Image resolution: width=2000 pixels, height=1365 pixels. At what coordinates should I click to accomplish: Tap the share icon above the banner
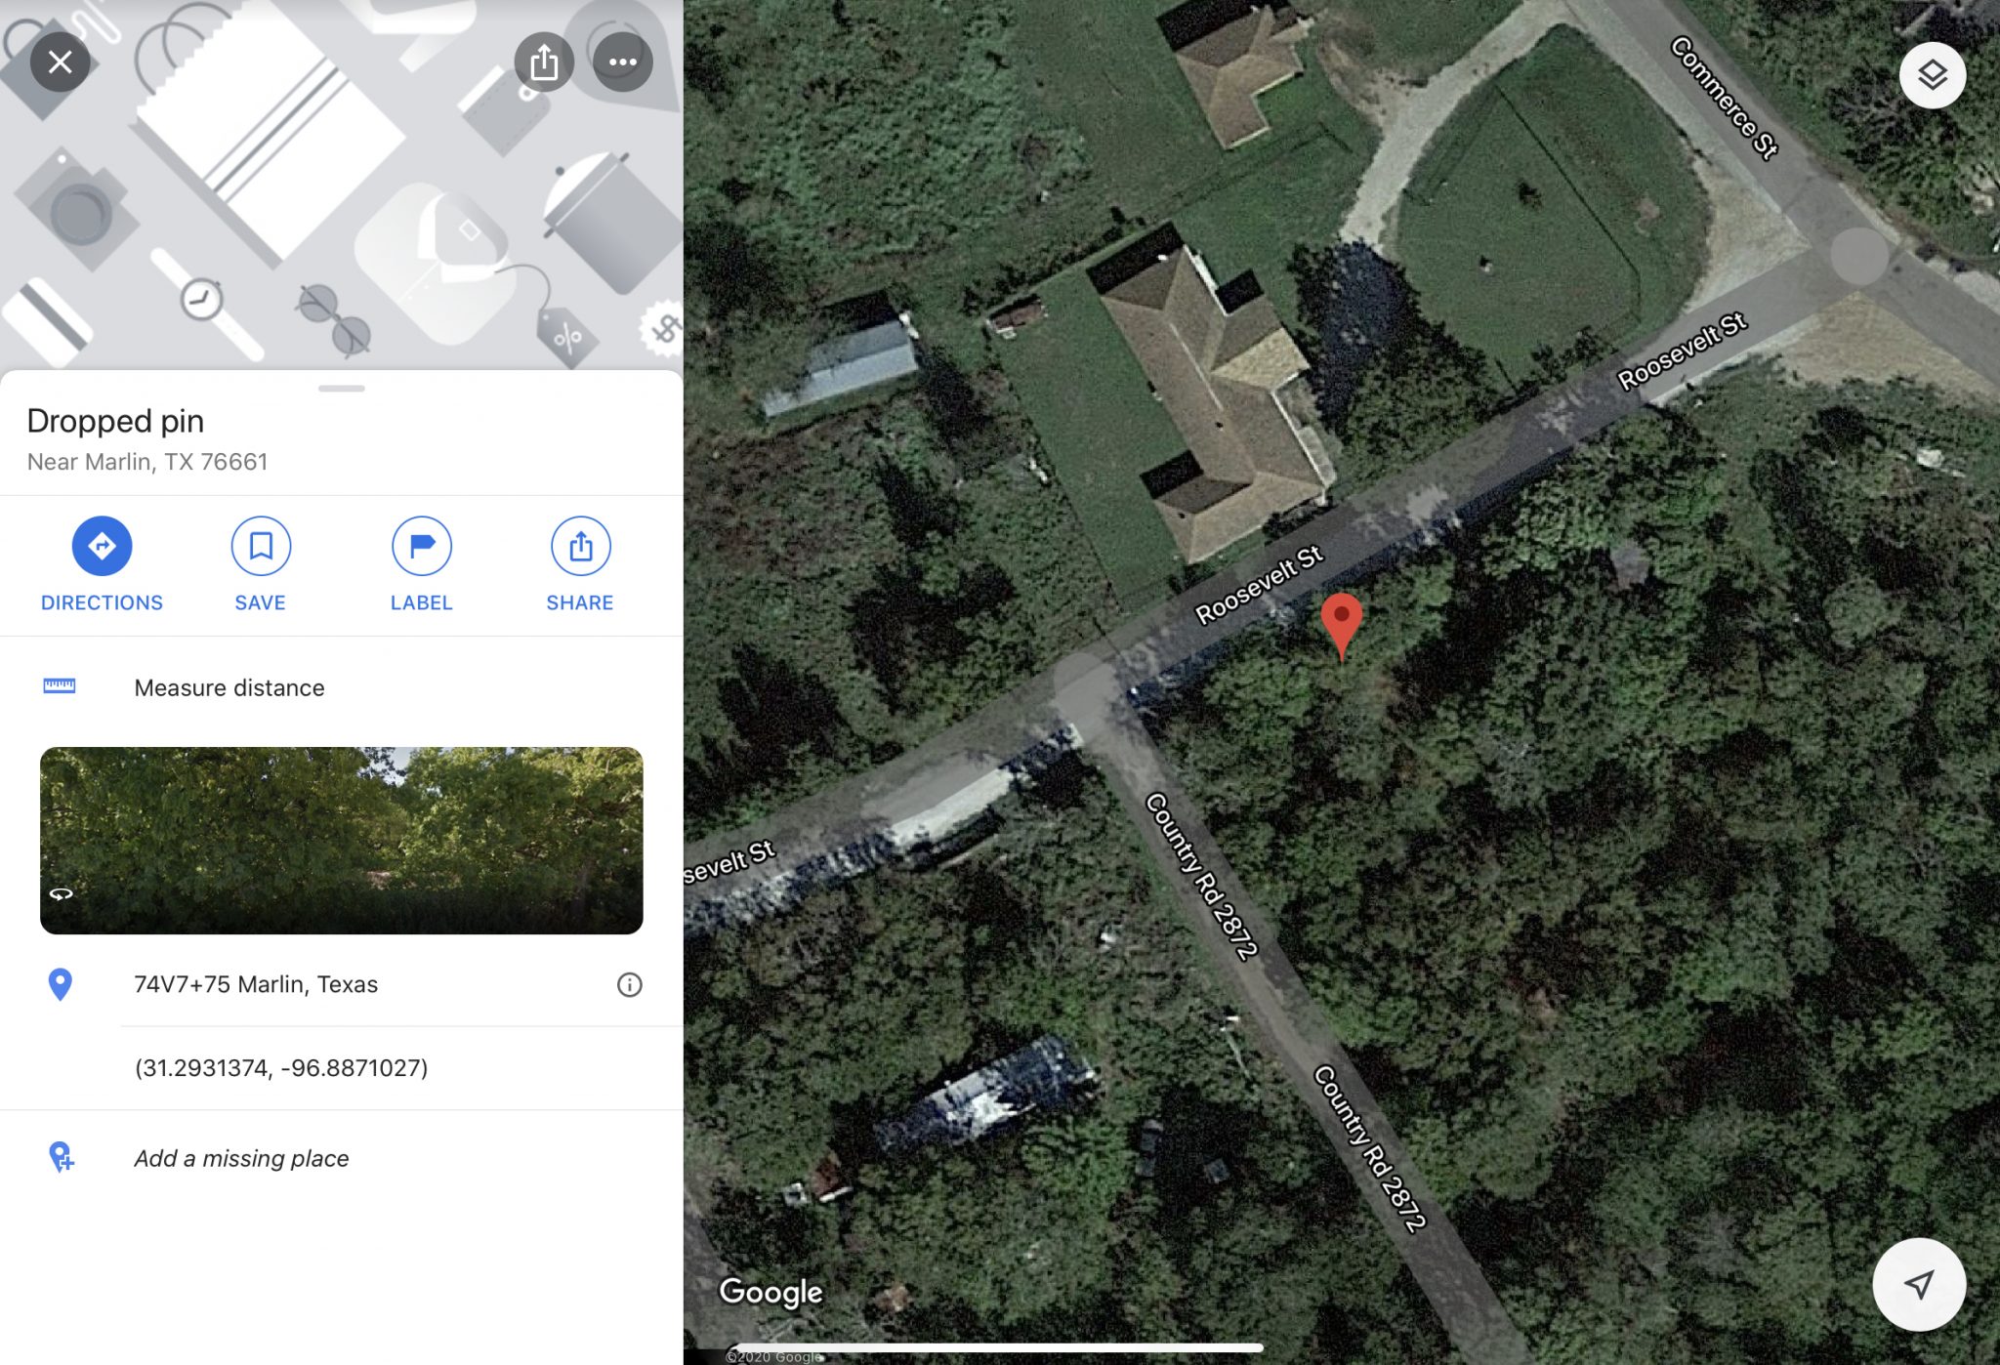pyautogui.click(x=544, y=62)
